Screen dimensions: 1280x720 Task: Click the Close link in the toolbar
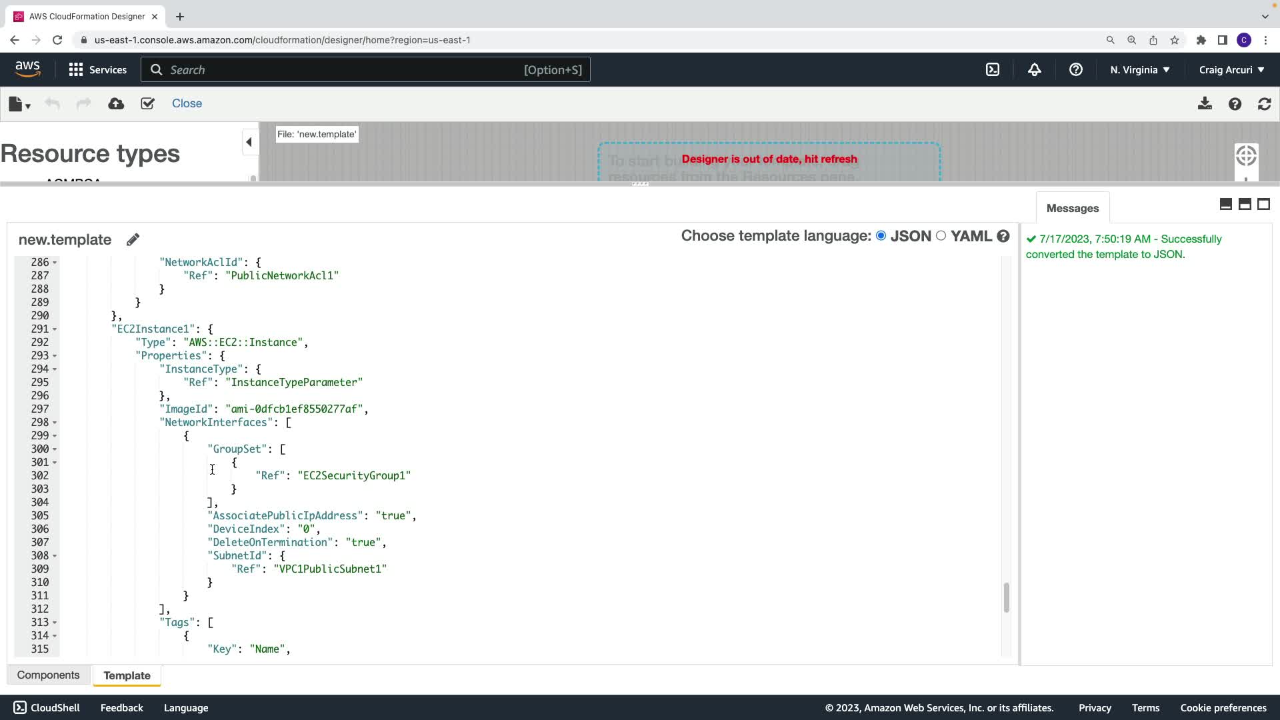(x=187, y=103)
